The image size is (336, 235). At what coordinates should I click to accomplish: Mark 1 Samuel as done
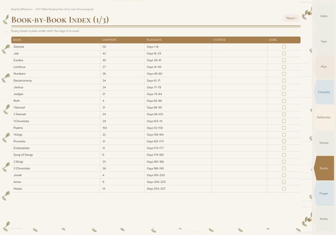coord(284,108)
